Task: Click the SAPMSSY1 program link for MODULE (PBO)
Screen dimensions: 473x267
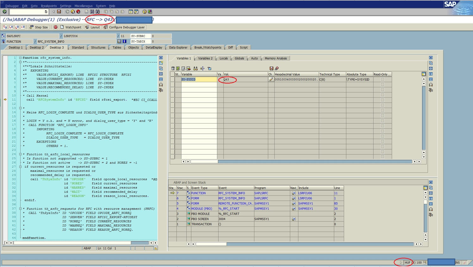Action: [262, 209]
